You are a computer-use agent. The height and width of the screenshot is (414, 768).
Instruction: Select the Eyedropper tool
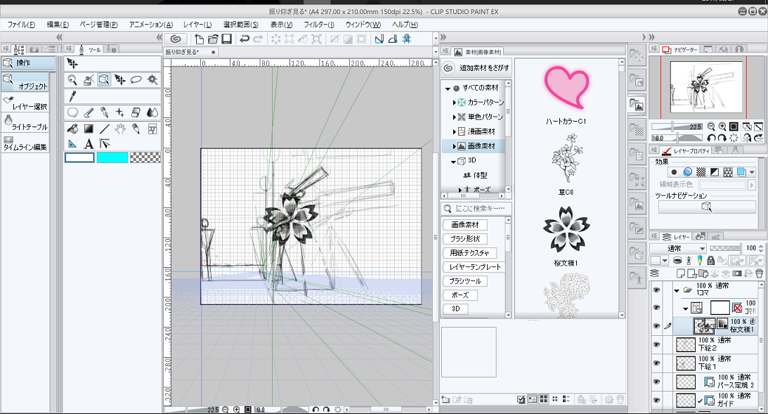coord(72,95)
